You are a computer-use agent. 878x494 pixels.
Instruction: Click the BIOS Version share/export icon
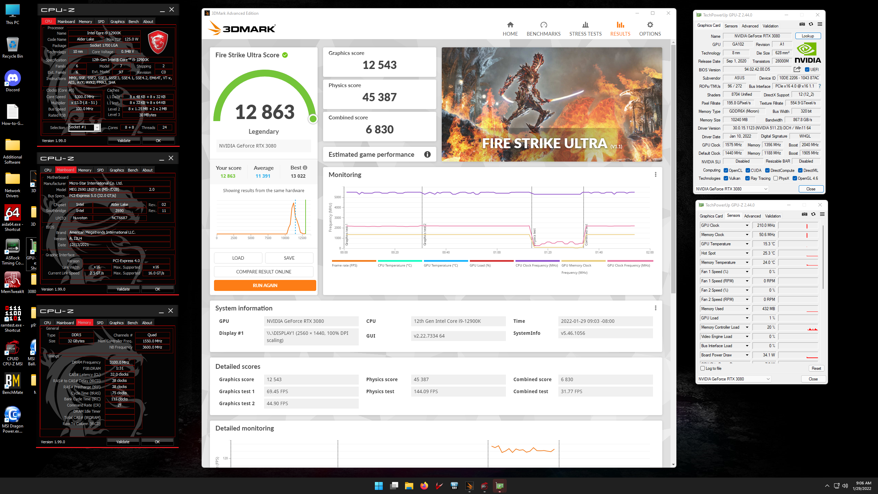click(797, 69)
